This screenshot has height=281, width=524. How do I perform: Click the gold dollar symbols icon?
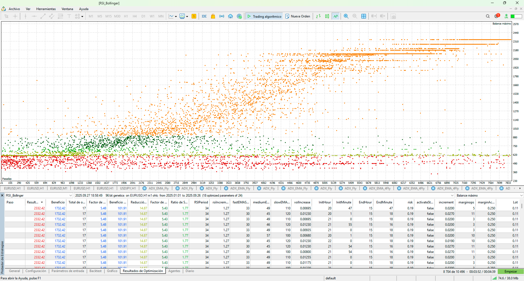coord(194,16)
